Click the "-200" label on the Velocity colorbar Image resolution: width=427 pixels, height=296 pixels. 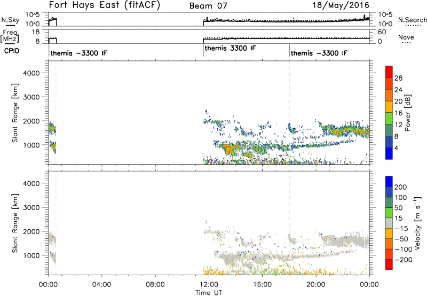[404, 260]
